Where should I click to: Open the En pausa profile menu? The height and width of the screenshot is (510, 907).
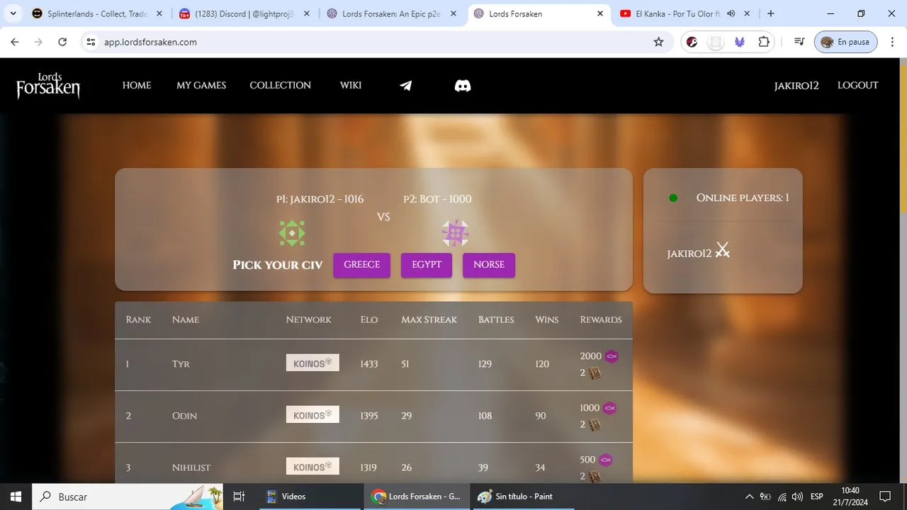click(x=846, y=42)
